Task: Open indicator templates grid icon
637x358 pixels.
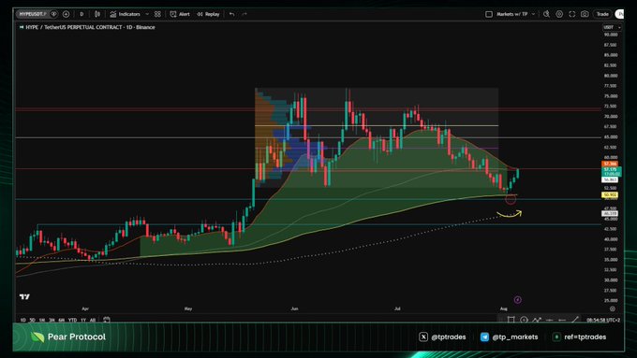Action: pyautogui.click(x=157, y=14)
